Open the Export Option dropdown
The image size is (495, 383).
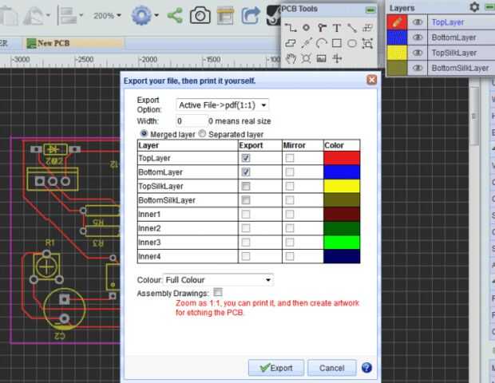[222, 105]
